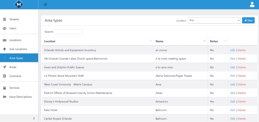
Task: Click the Search input field
Action: pyautogui.click(x=68, y=32)
